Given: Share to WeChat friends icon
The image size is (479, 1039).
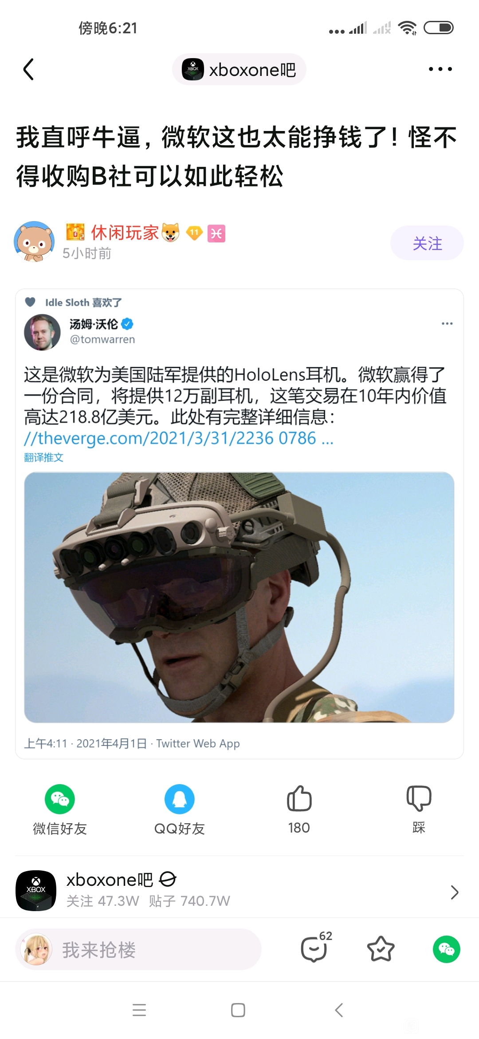Looking at the screenshot, I should [x=60, y=799].
